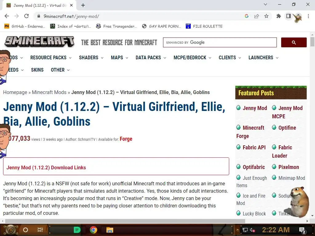Viewport: 315px width, 236px height.
Task: Open the GitHub - Enderma... bookmark
Action: pyautogui.click(x=25, y=26)
